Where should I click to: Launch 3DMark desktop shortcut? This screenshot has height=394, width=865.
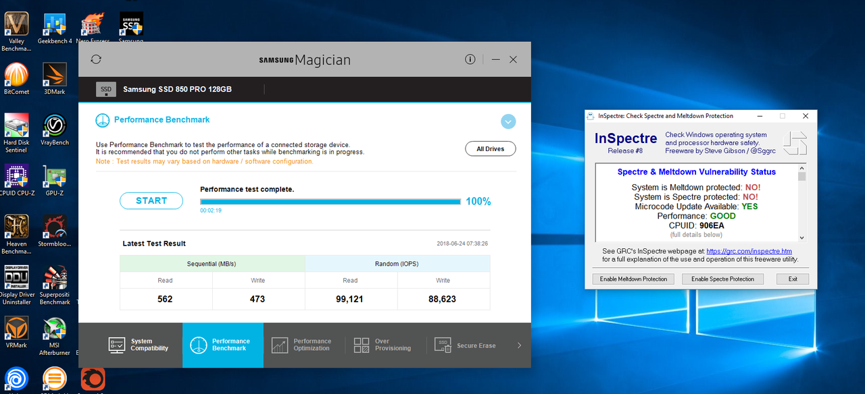(55, 79)
